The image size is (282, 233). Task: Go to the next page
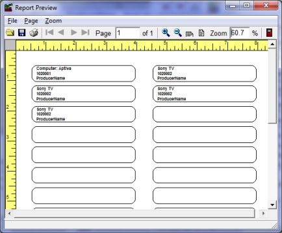[x=74, y=32]
